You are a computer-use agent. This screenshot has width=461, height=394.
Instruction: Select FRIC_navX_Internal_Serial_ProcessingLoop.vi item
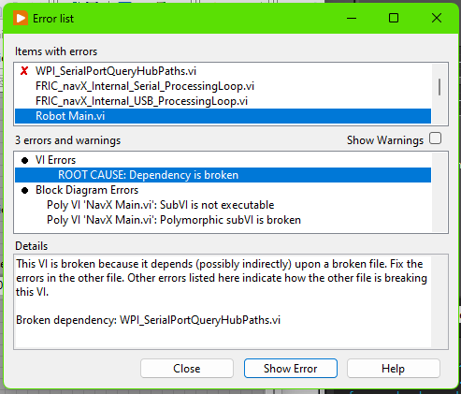(x=223, y=86)
